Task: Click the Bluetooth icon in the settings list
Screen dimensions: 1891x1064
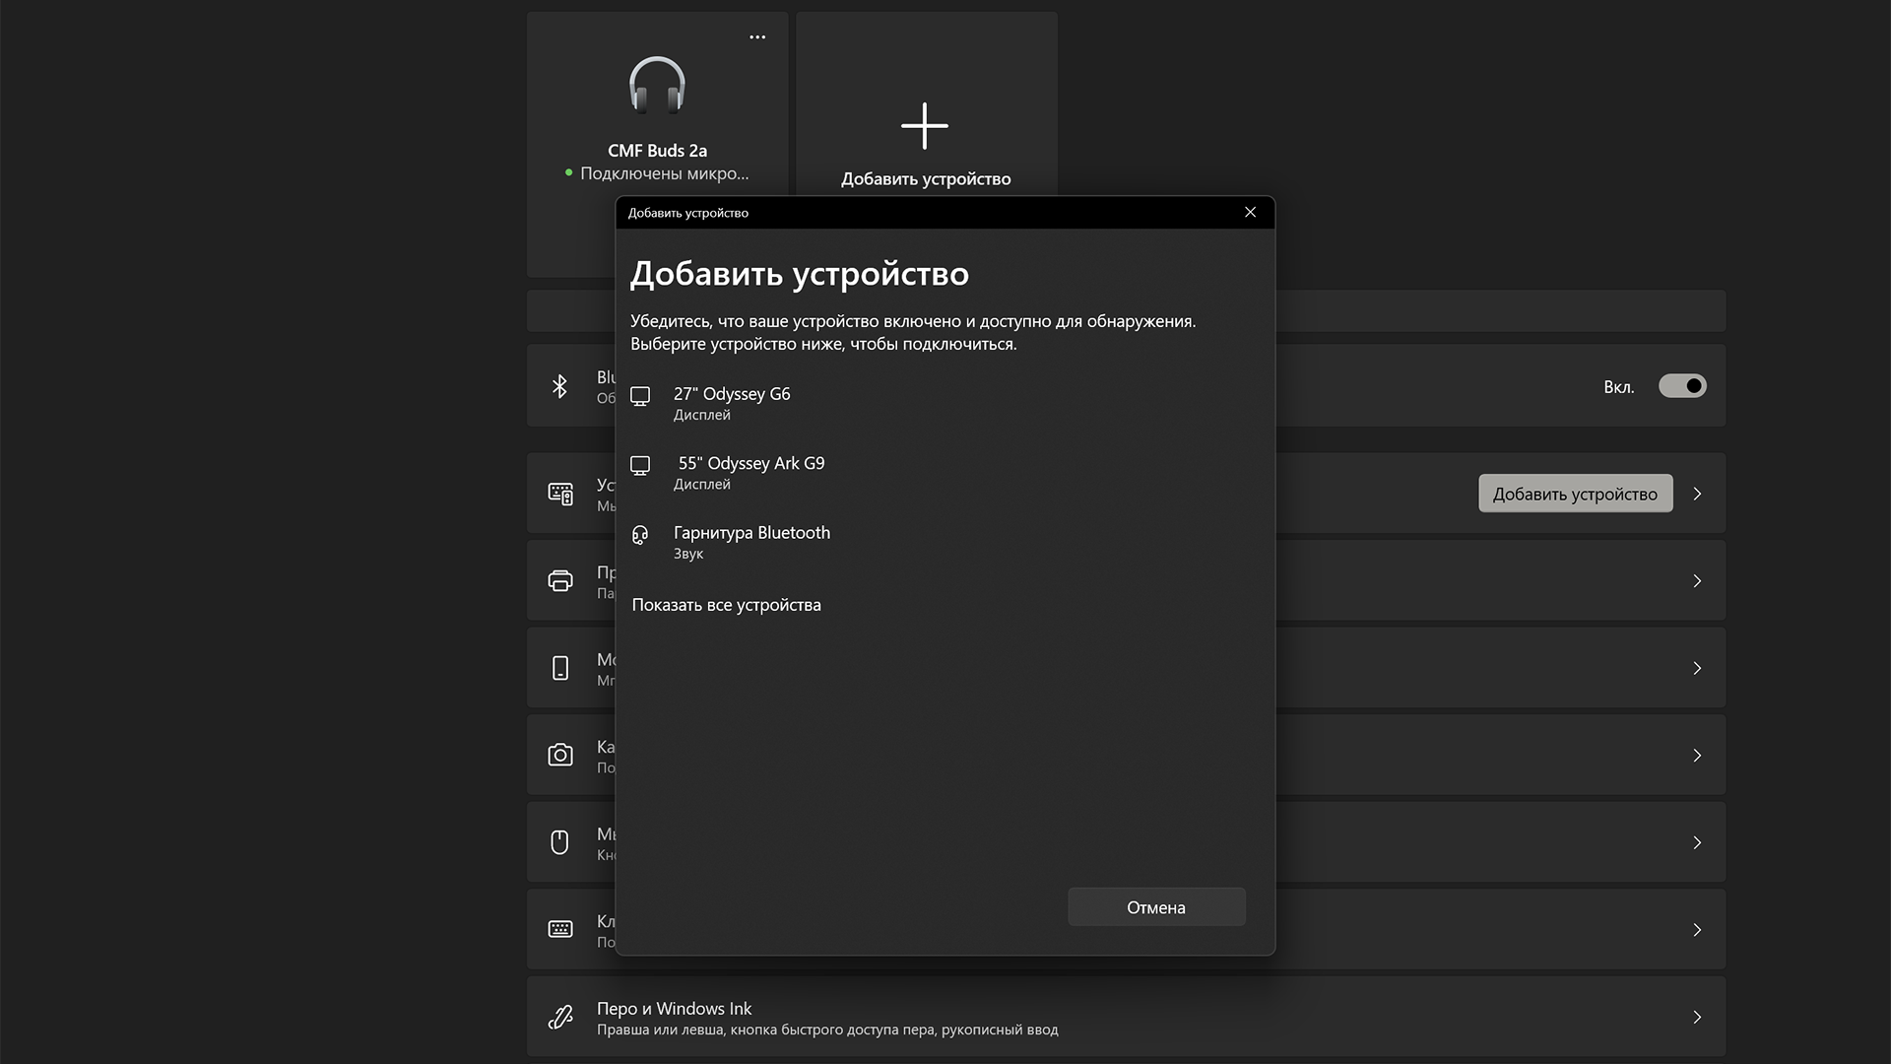Action: pyautogui.click(x=560, y=386)
